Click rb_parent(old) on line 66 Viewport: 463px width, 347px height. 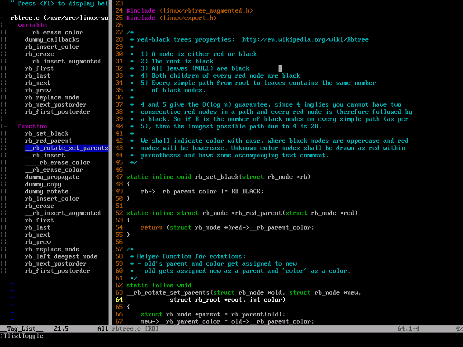256,314
